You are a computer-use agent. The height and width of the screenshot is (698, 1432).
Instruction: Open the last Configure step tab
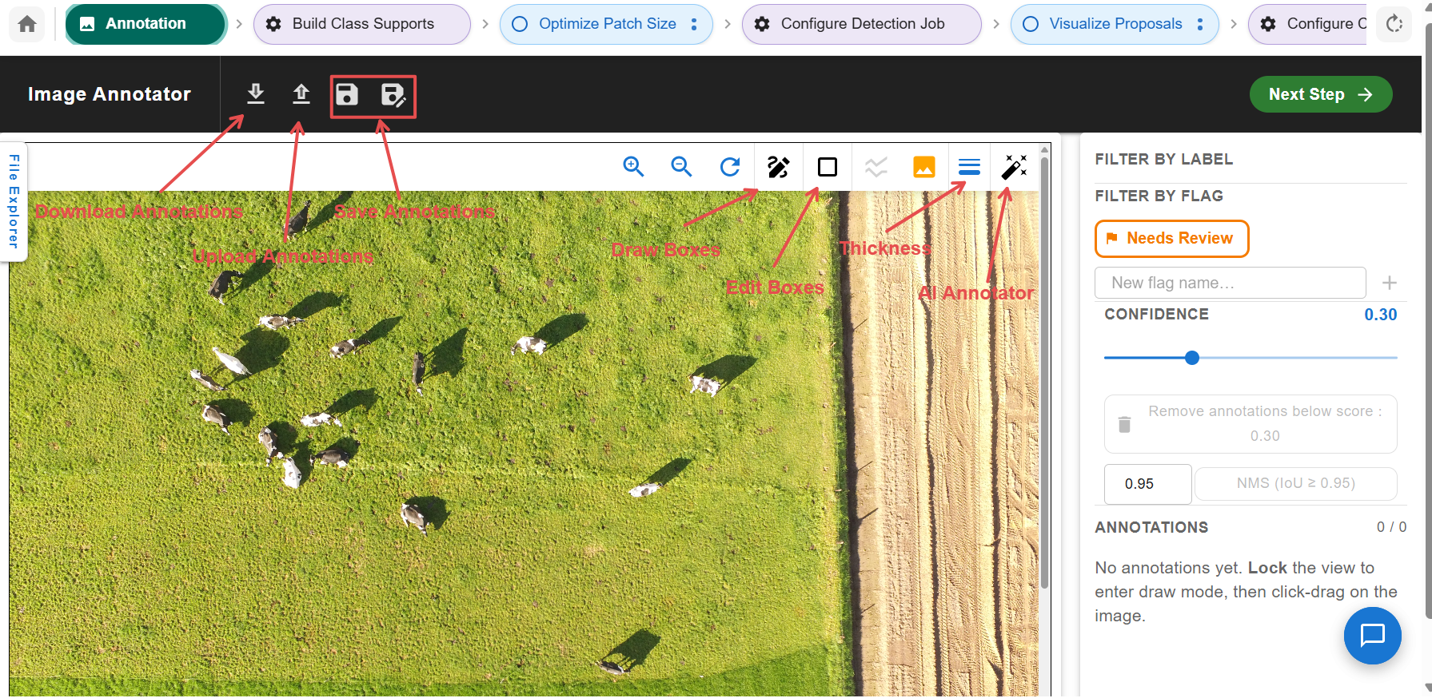(1308, 24)
